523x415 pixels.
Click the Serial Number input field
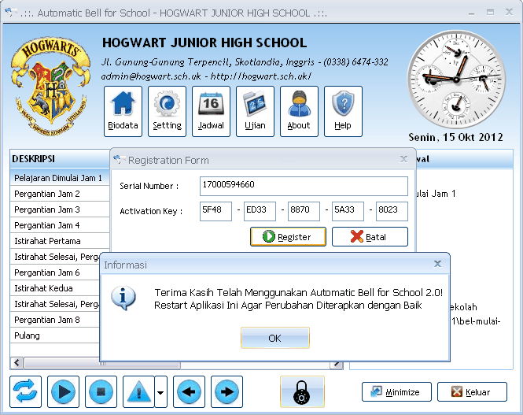(x=304, y=186)
